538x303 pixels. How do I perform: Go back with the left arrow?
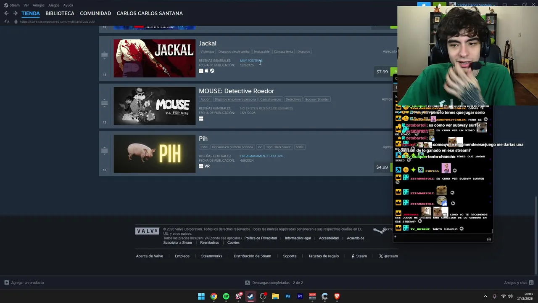6,13
